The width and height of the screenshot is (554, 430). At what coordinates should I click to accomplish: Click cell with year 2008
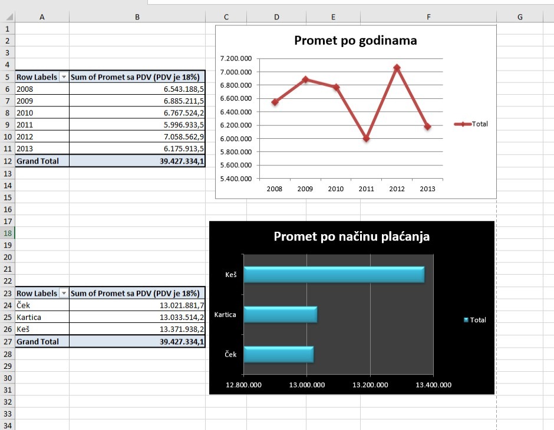click(x=42, y=89)
